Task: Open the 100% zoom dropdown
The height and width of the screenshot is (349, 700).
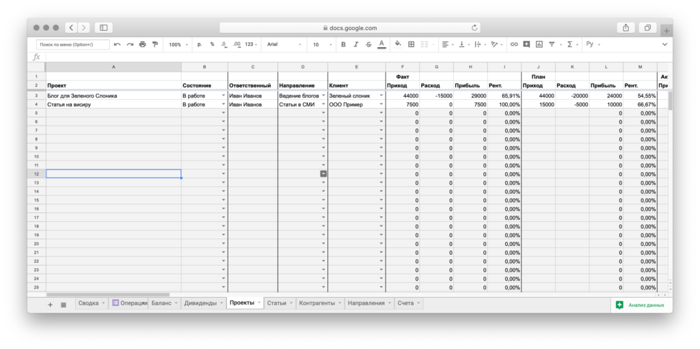Action: tap(178, 44)
